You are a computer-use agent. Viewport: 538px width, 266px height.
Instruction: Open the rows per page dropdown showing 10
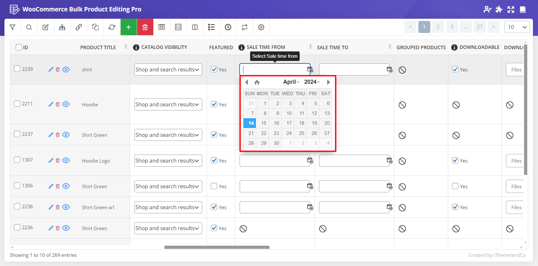(x=517, y=27)
